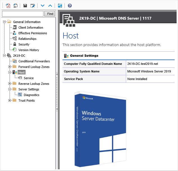Viewport: 178px width, 171px height.
Task: Click the upper splitter collapse arrow
Action: coord(57,74)
